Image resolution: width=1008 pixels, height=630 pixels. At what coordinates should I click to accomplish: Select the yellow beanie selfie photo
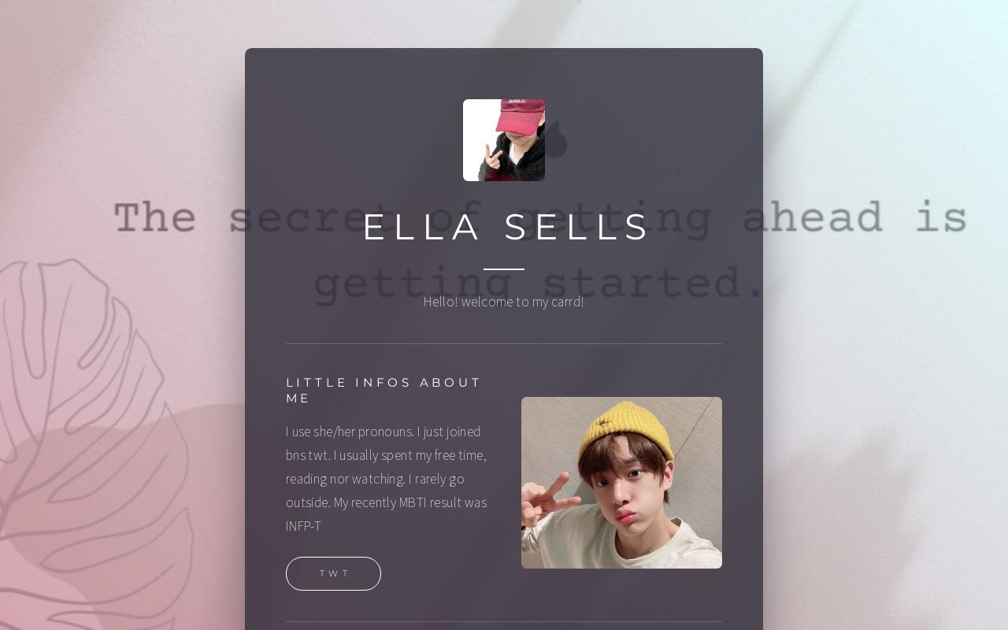coord(621,483)
